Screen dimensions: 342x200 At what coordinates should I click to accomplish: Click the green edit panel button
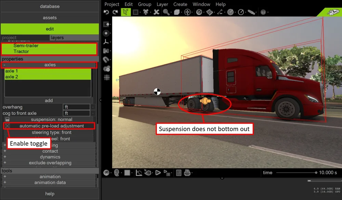click(x=50, y=29)
